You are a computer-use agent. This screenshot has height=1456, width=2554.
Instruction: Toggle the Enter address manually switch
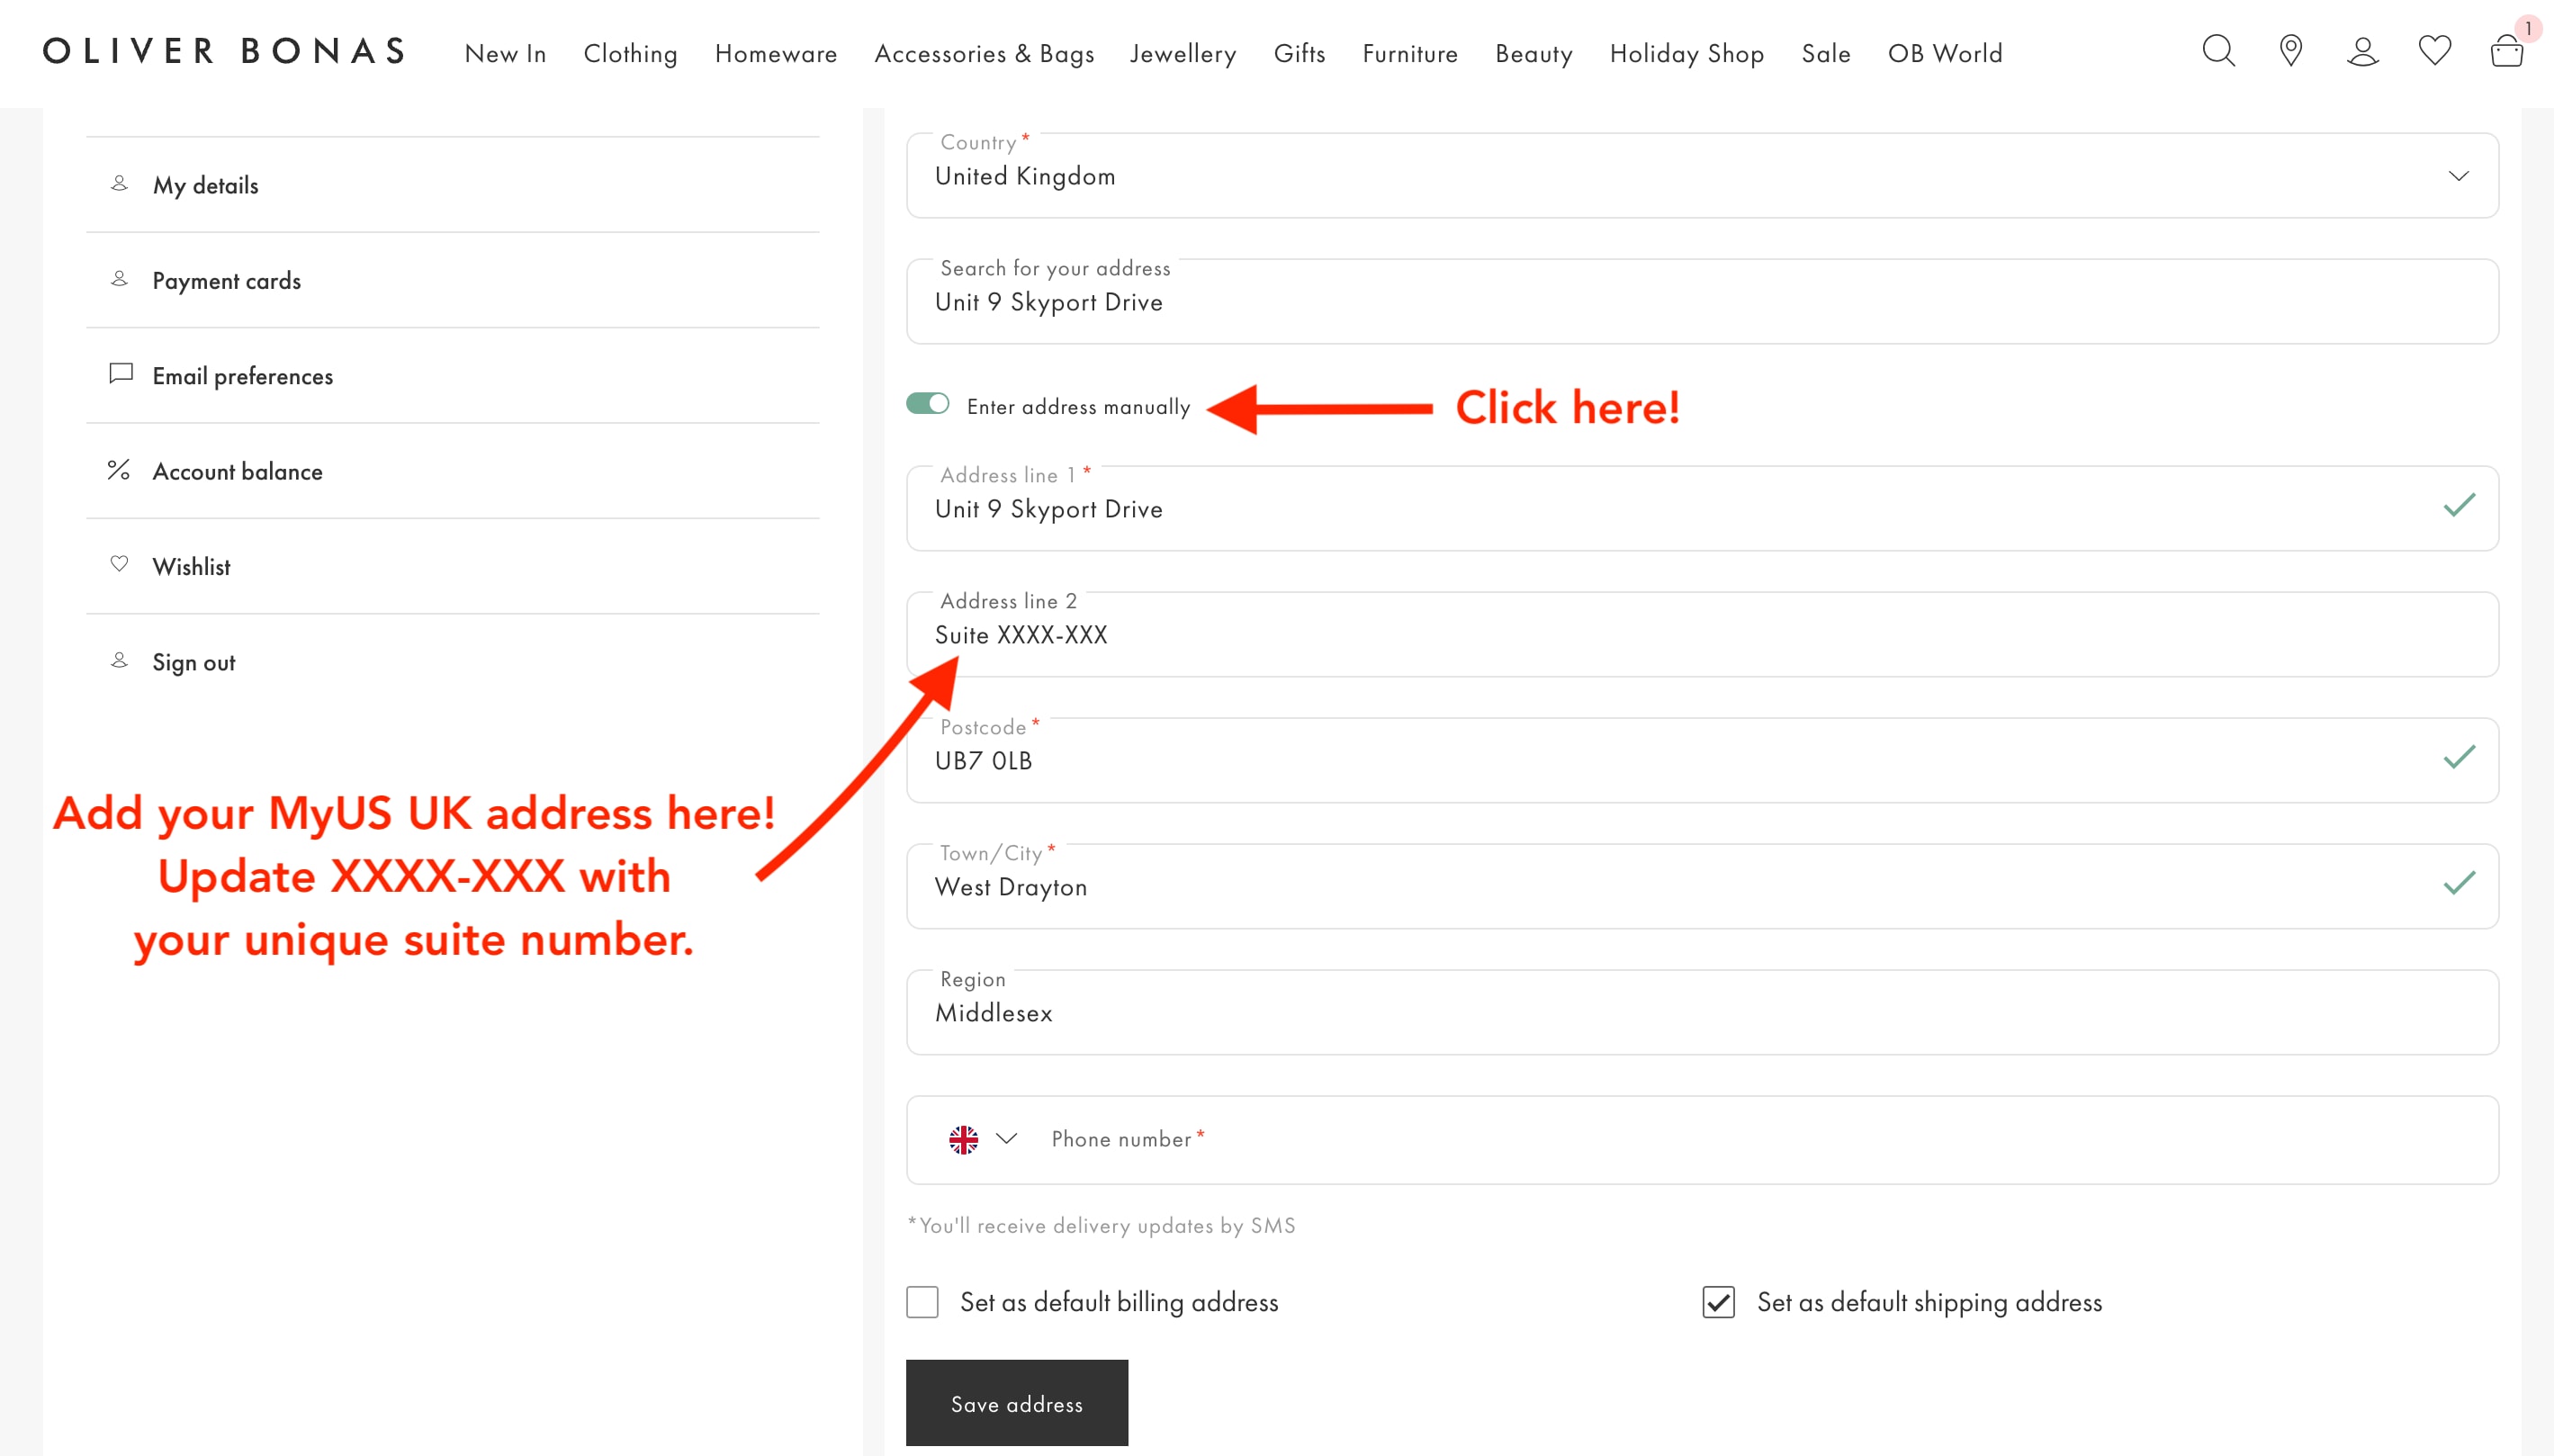point(927,404)
